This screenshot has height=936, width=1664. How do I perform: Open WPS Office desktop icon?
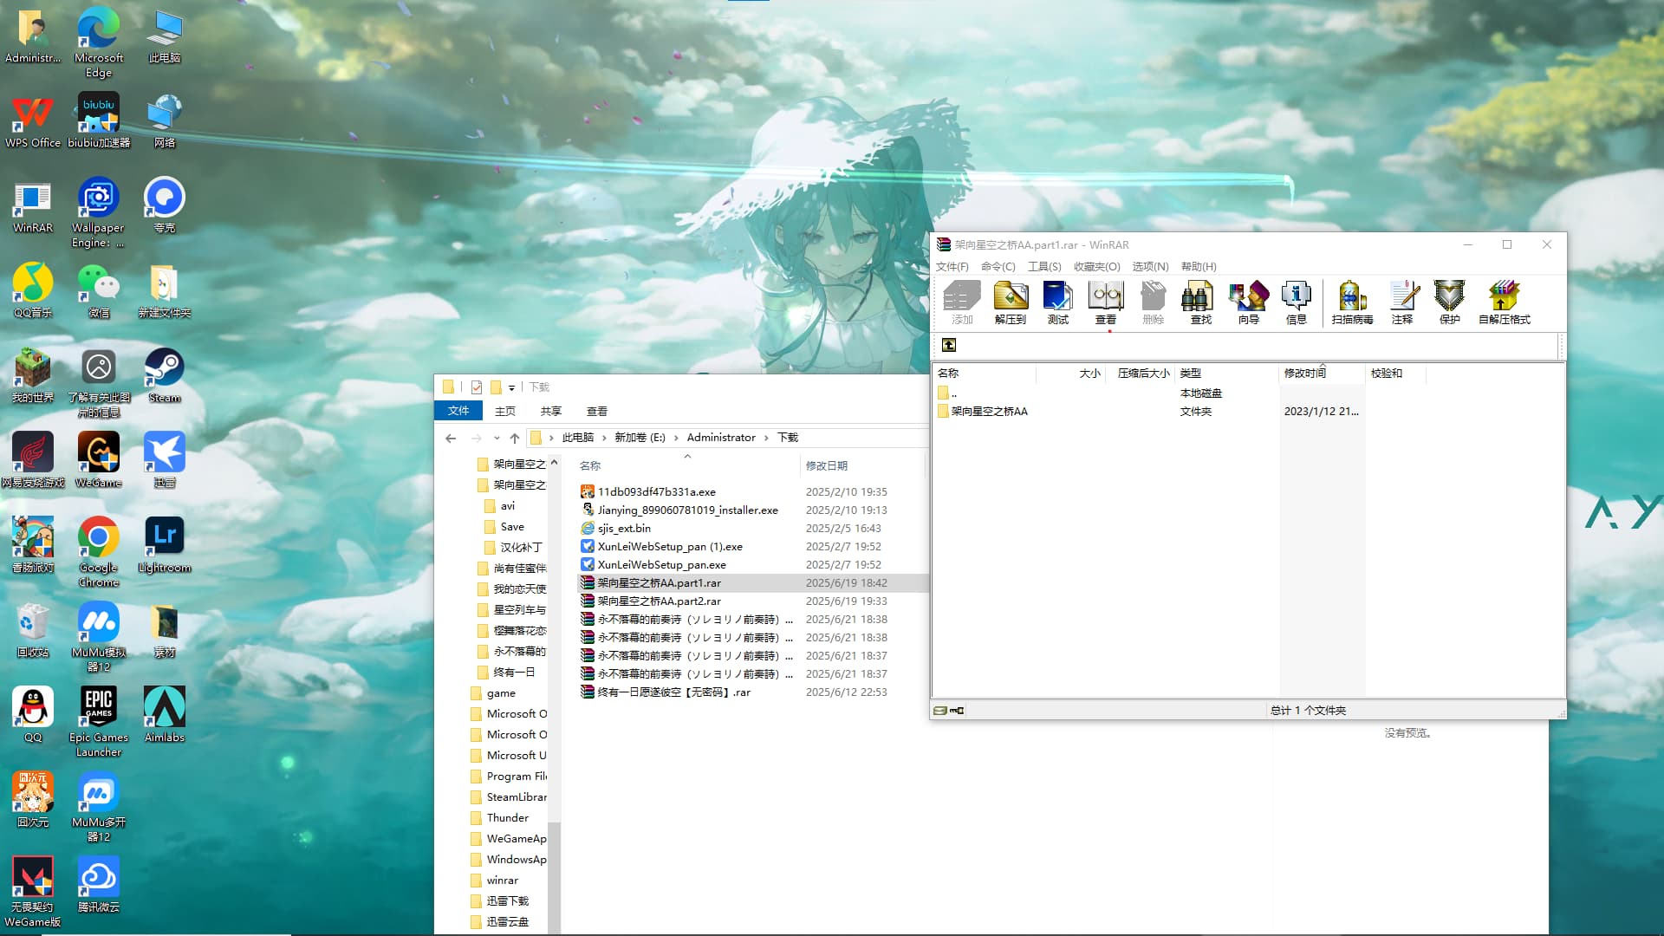(33, 121)
